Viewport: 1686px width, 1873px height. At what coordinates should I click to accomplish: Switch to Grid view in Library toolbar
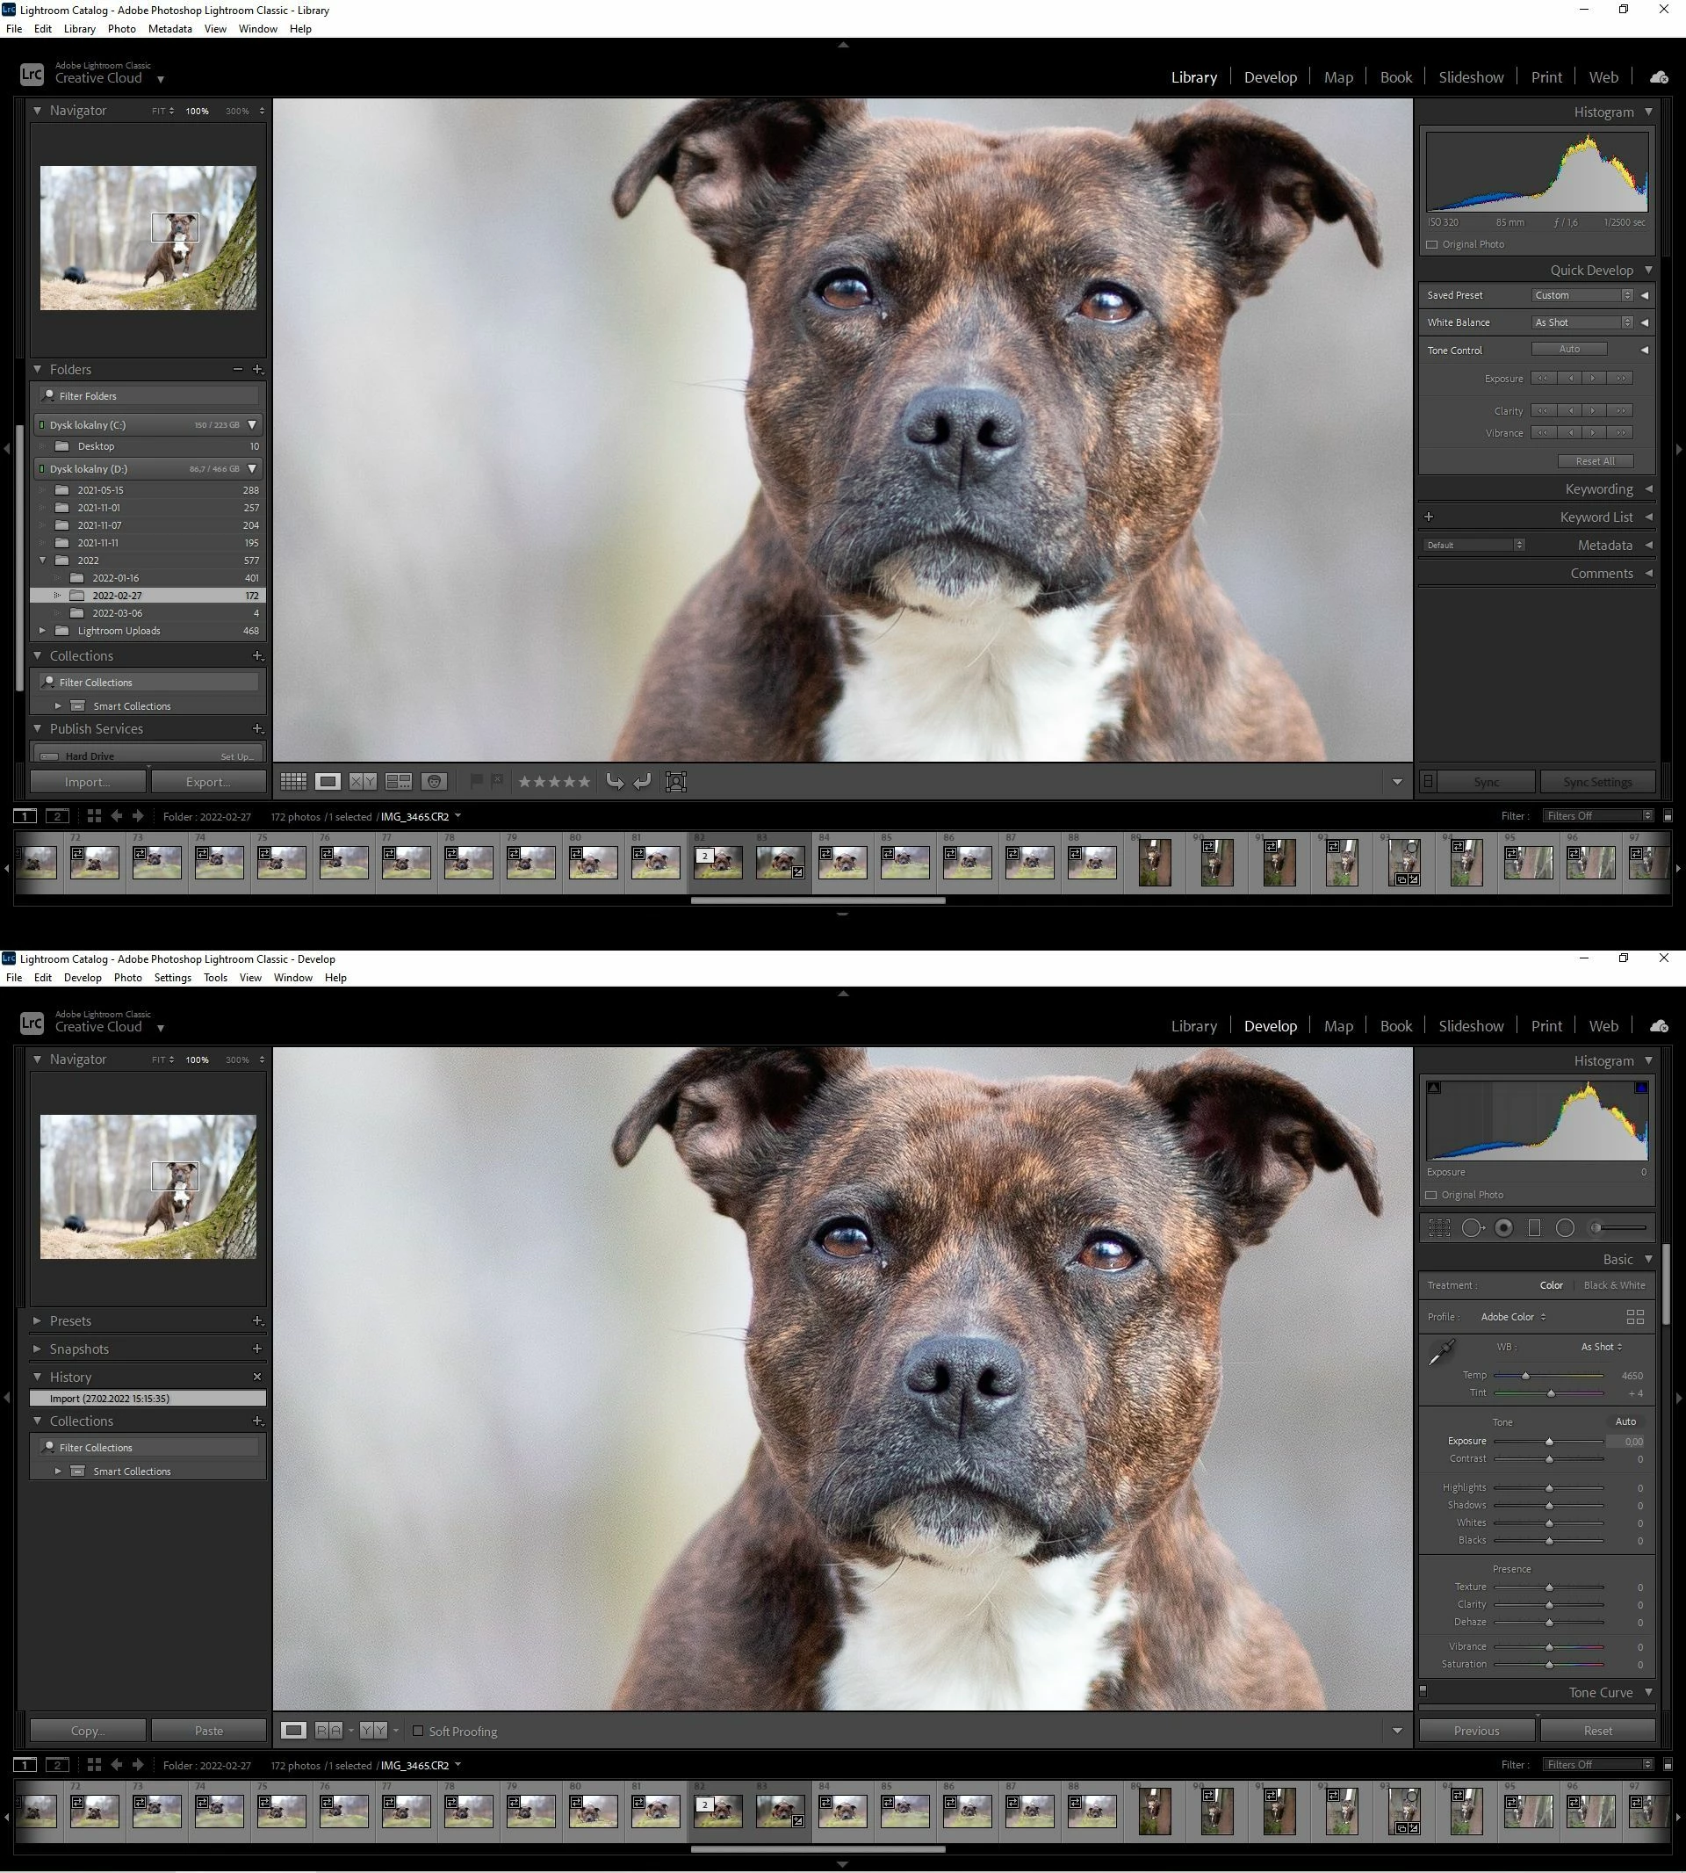pyautogui.click(x=293, y=781)
